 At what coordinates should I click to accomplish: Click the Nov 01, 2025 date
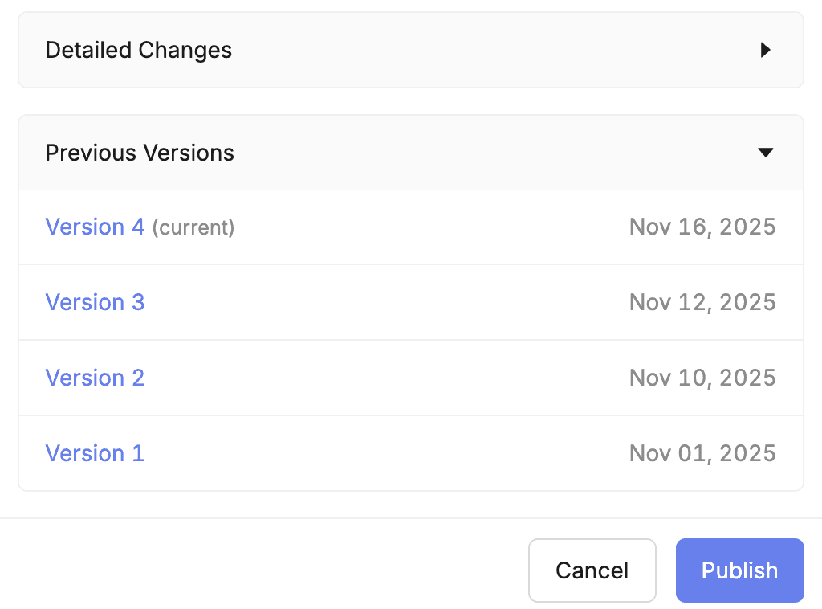(x=702, y=453)
